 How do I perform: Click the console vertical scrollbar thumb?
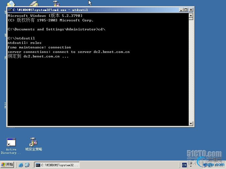click(191, 19)
